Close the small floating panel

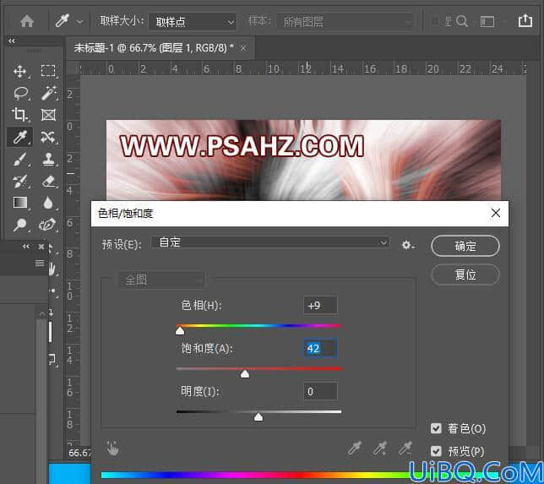41,247
